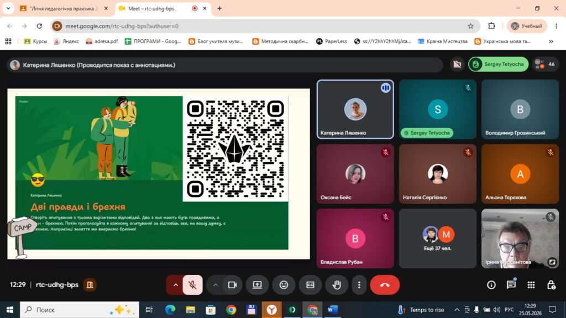
Task: Select Альона Терехова participant tile
Action: click(520, 174)
